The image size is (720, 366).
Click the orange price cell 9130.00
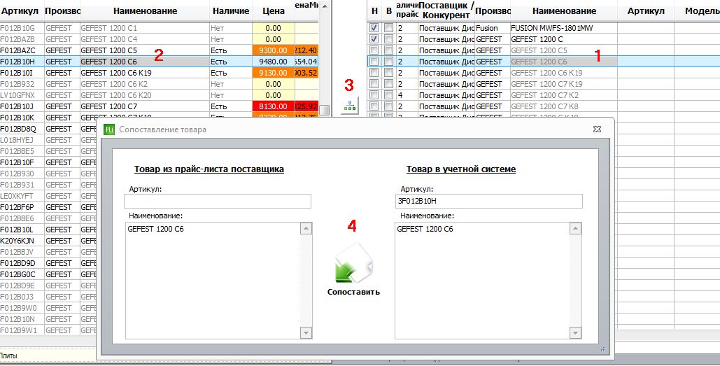(274, 73)
